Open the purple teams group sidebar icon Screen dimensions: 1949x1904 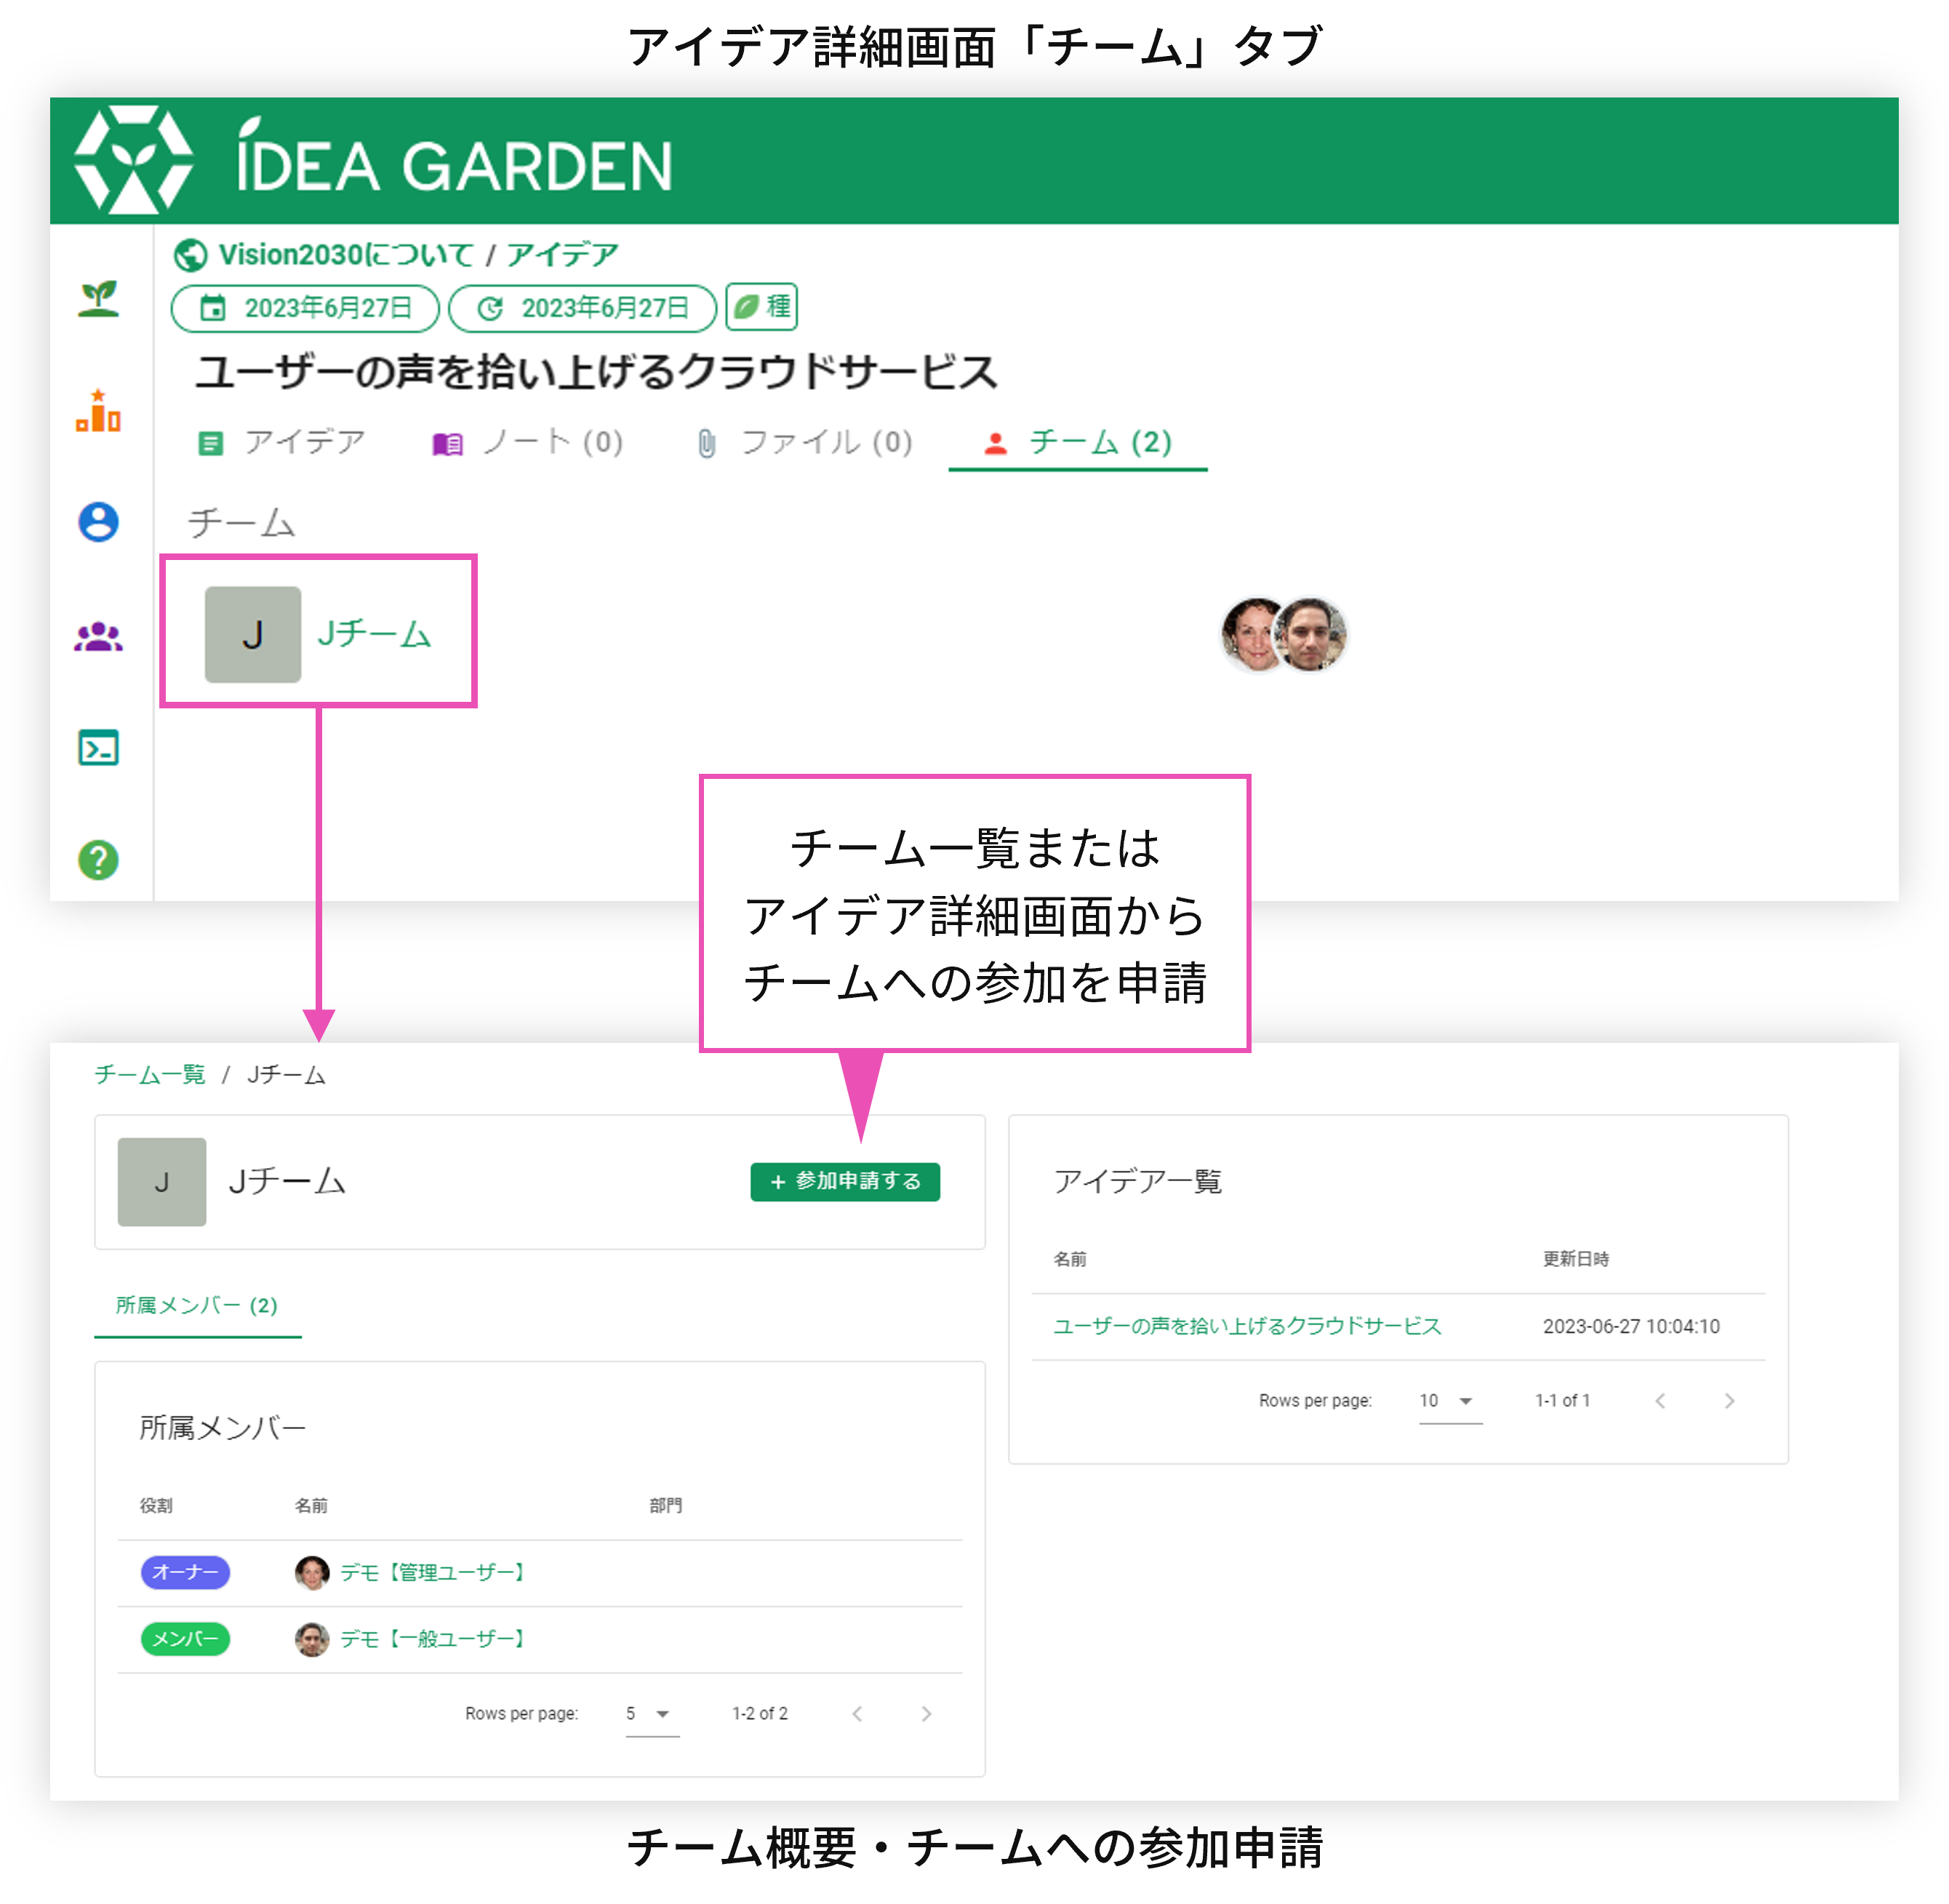click(x=98, y=637)
